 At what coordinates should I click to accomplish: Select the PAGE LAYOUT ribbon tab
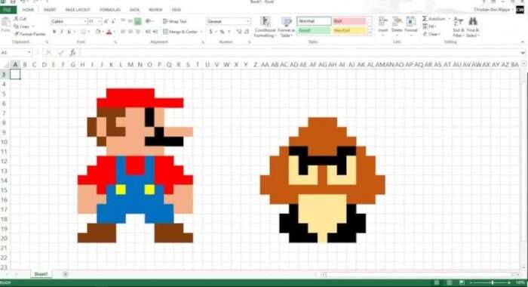point(78,10)
